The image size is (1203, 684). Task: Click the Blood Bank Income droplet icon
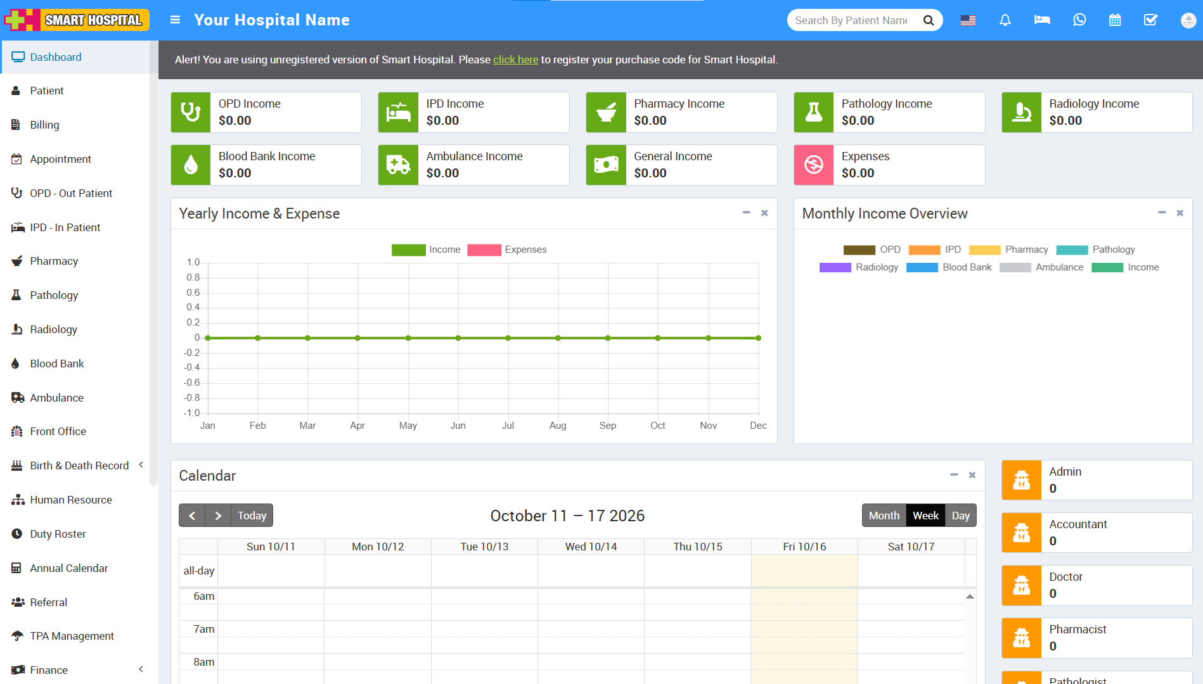point(191,165)
